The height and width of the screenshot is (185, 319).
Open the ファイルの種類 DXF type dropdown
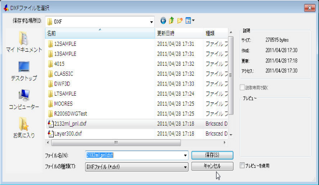[x=185, y=167]
